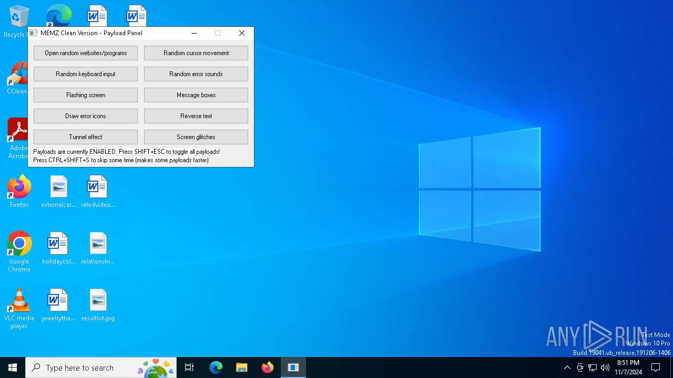The image size is (673, 378).
Task: Select the VLC media player desktop icon
Action: coord(19,309)
